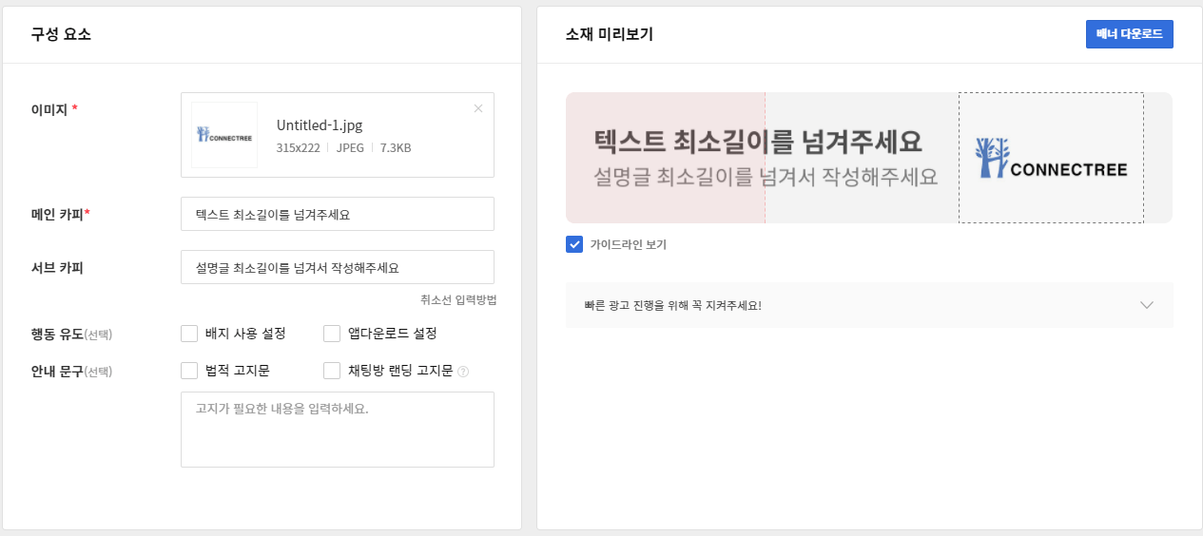Click the Untitled-1.jpg file name

(320, 125)
